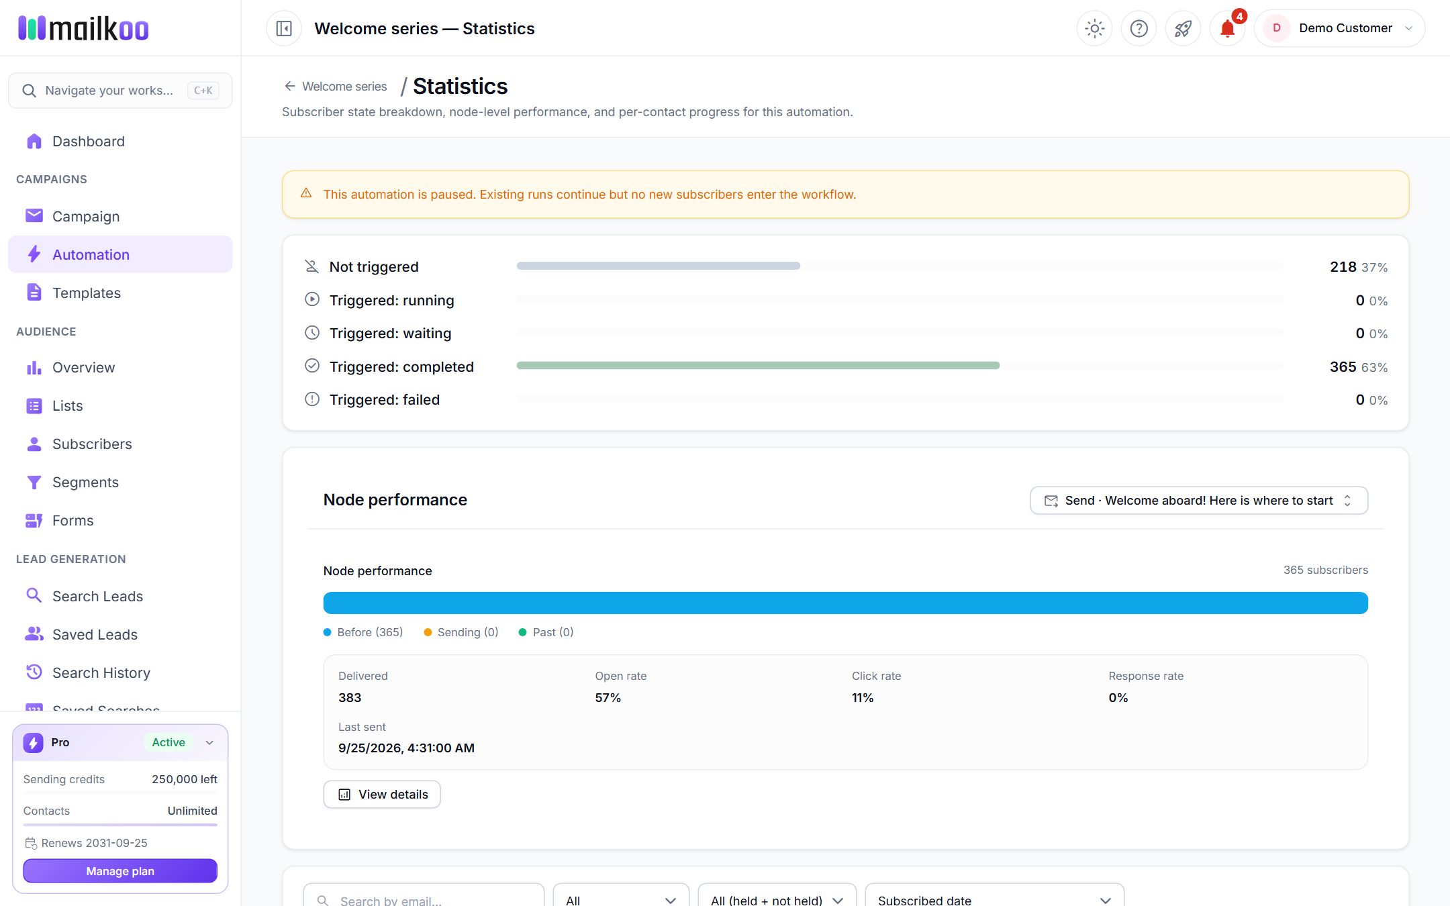This screenshot has height=906, width=1450.
Task: Click the green Triggered: completed bar
Action: tap(758, 366)
